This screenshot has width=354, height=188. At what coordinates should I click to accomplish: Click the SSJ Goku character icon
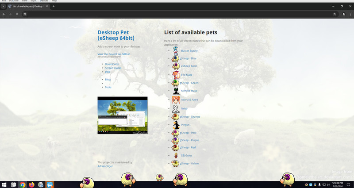[176, 155]
